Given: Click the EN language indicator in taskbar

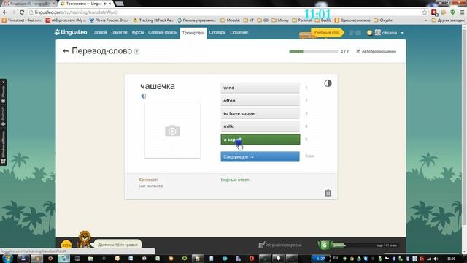Looking at the screenshot, I should 336,258.
